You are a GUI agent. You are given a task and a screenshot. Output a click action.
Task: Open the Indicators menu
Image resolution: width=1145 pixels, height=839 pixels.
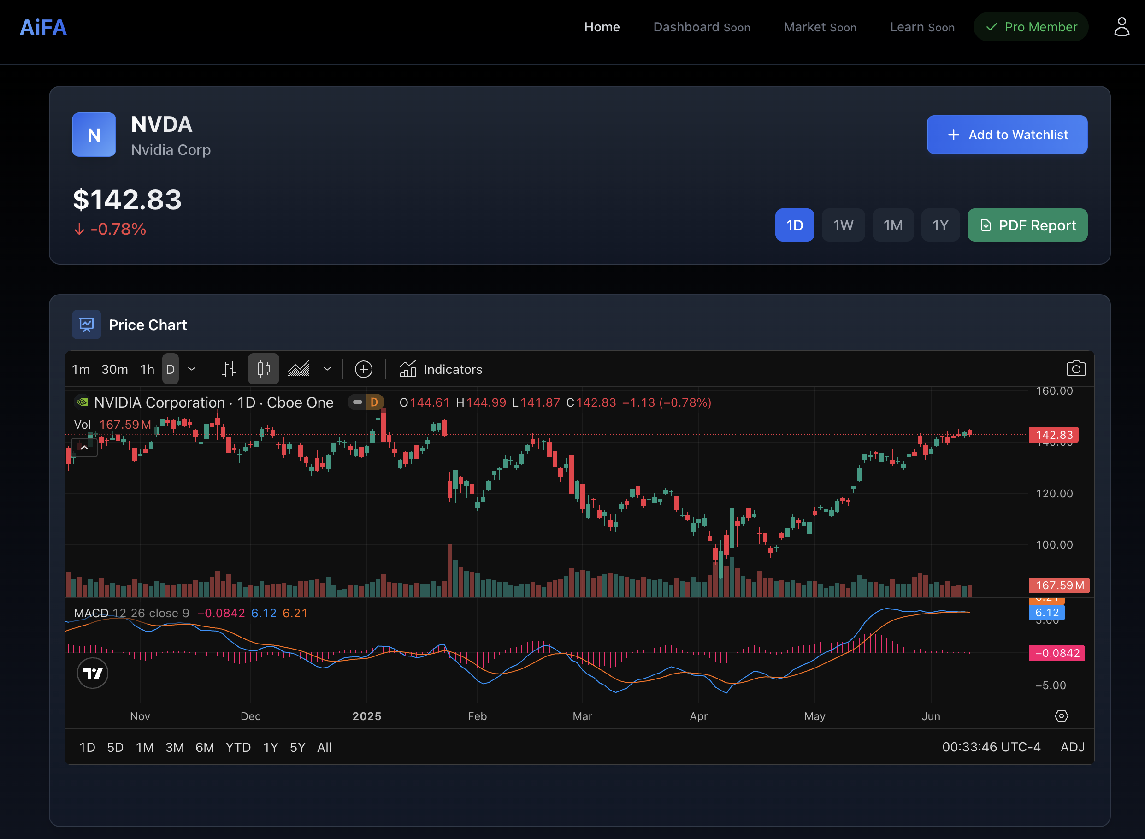coord(441,369)
